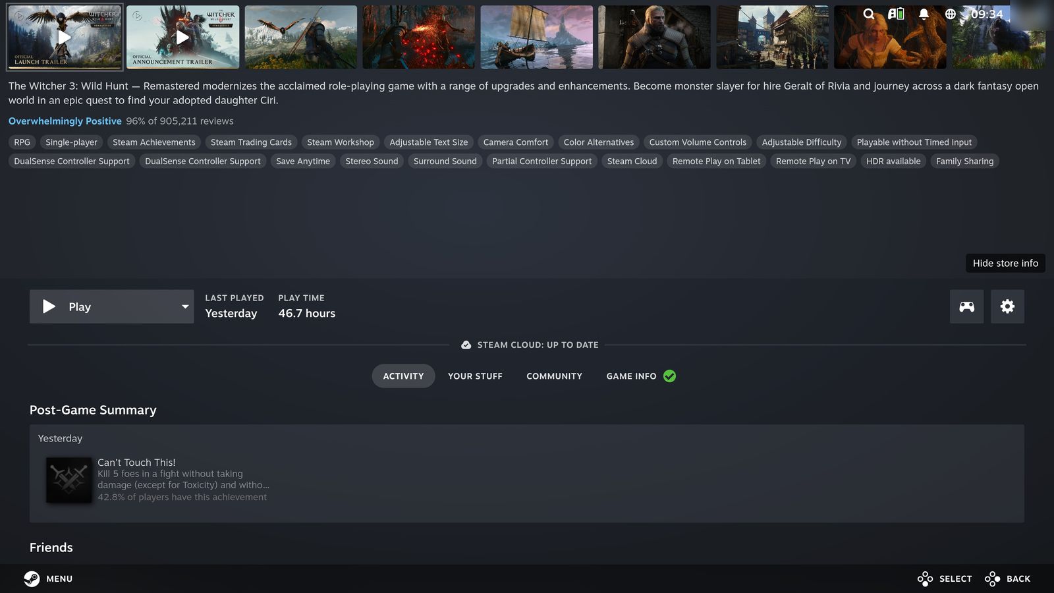Click Can't Touch This achievement icon
This screenshot has height=593, width=1054.
tap(69, 480)
